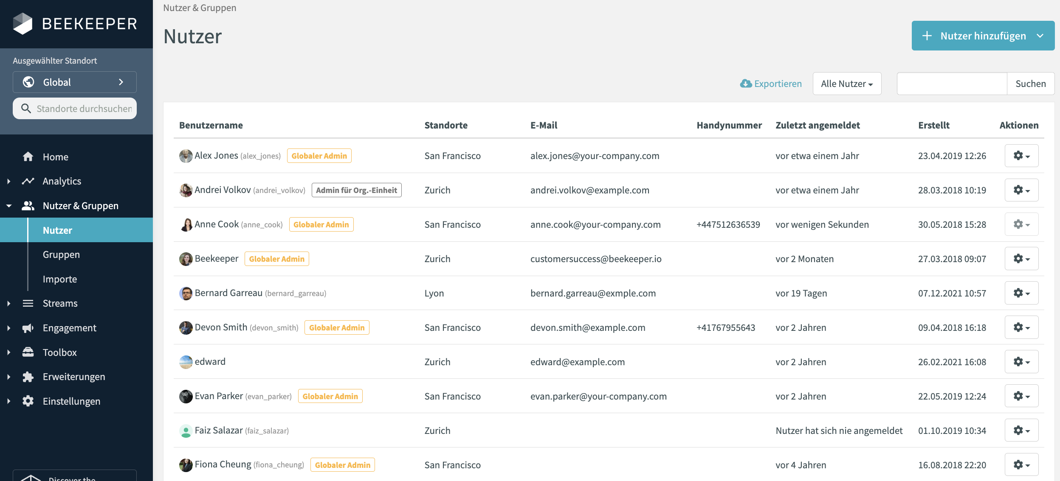Open the Alle Nutzer filter dropdown
The height and width of the screenshot is (481, 1060).
[x=846, y=84]
